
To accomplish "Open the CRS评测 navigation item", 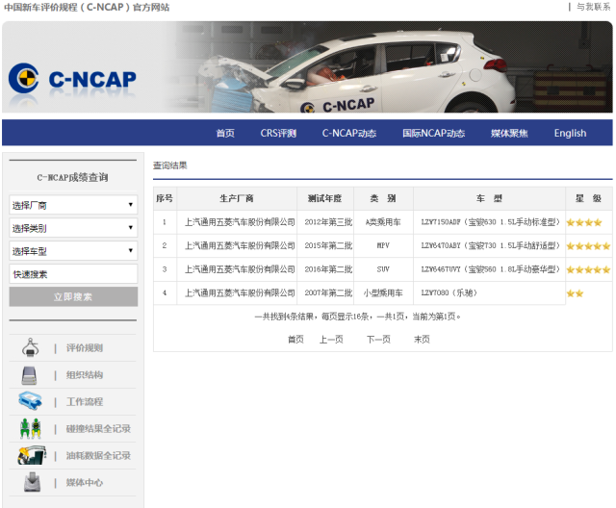I will [278, 134].
